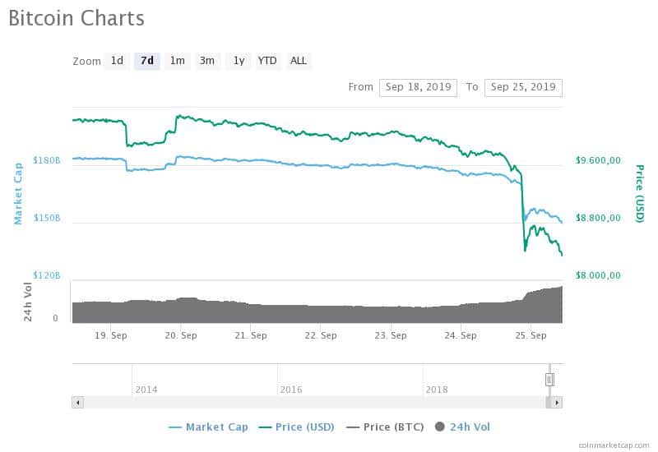
Task: Click the 2016 navigator timeline label
Action: 291,390
